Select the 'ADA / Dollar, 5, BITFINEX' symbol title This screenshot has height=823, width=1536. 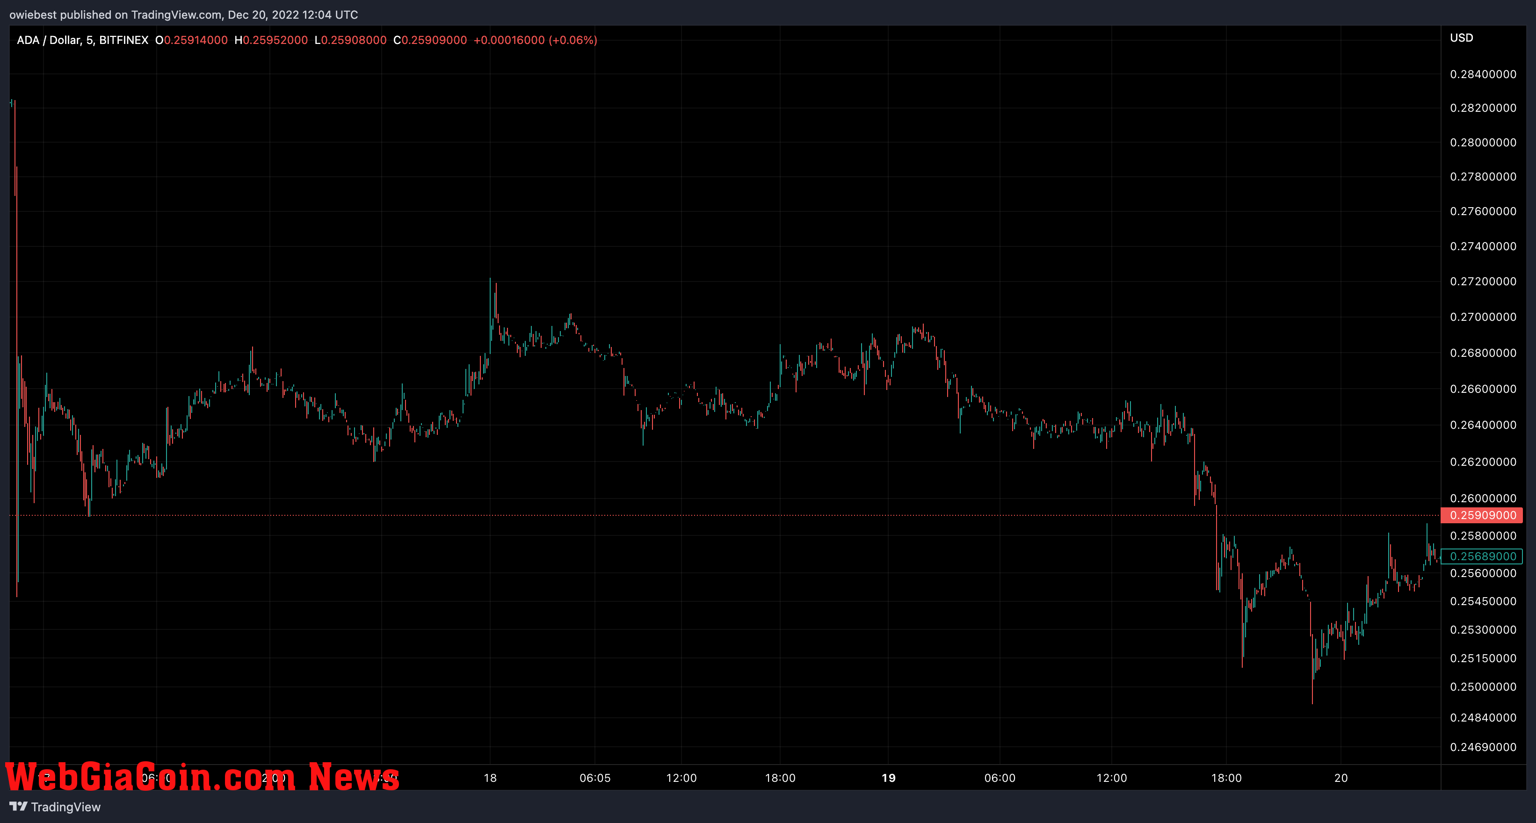coord(82,40)
